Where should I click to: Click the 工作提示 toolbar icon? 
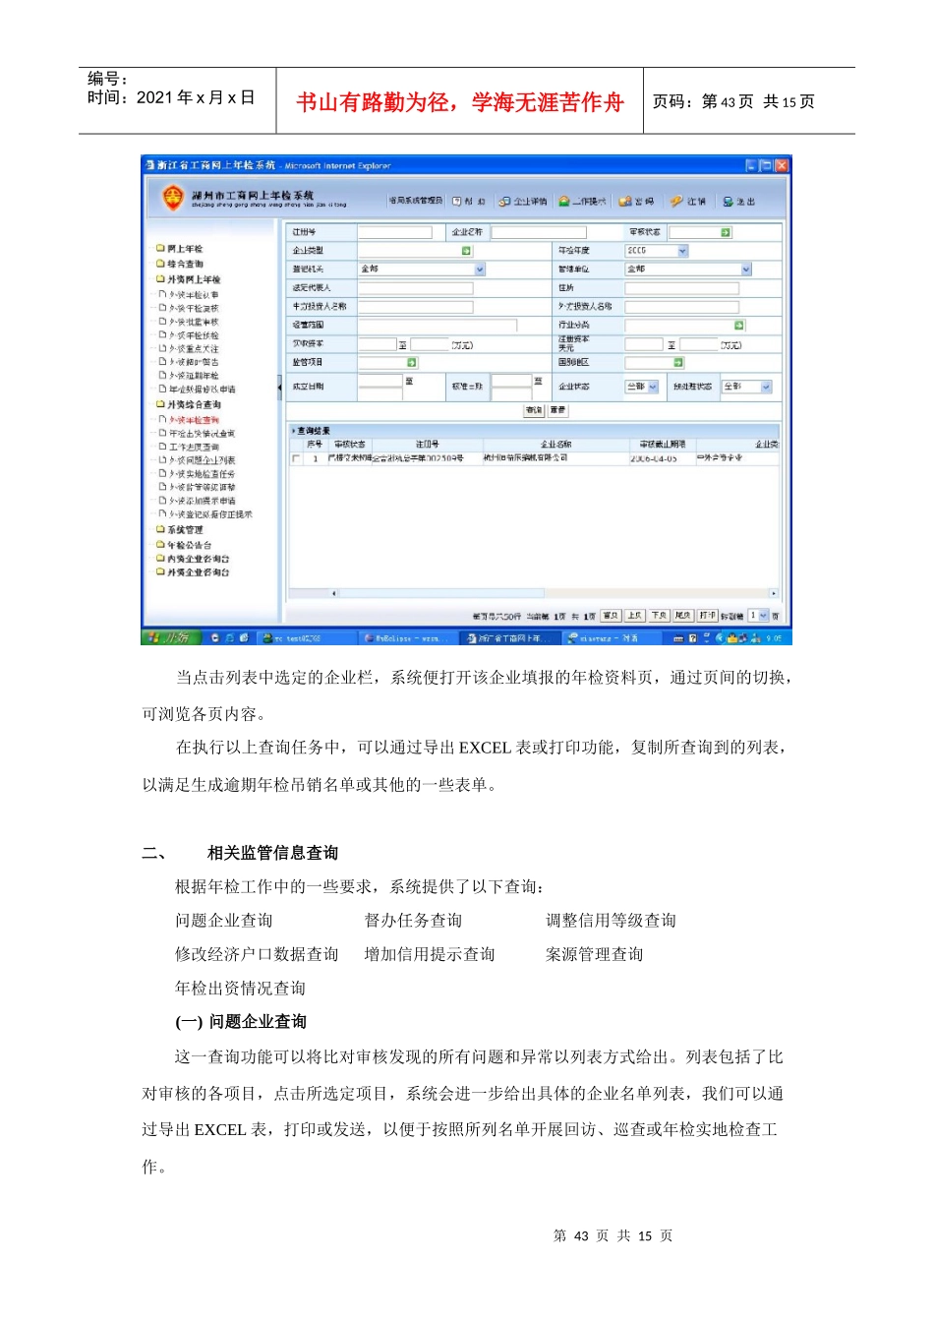pos(582,202)
